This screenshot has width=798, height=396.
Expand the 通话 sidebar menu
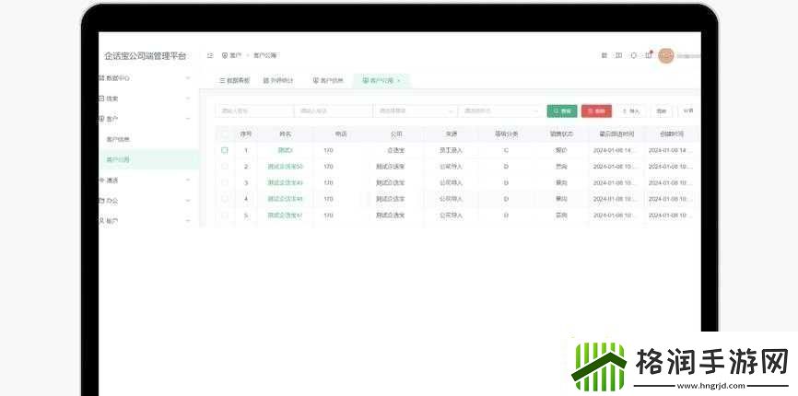pos(147,181)
